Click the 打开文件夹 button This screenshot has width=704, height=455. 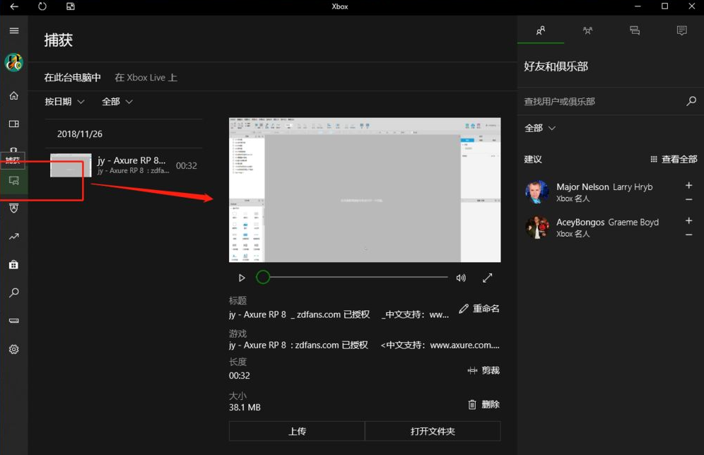click(433, 431)
